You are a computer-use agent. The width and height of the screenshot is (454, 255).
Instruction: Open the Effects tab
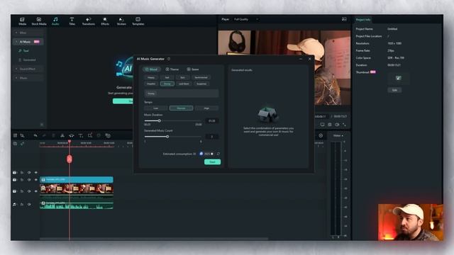tap(105, 21)
